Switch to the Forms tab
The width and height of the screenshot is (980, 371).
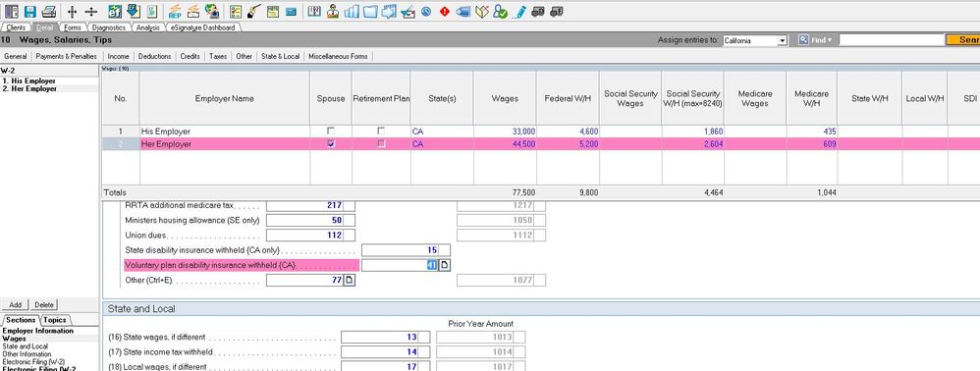[73, 27]
